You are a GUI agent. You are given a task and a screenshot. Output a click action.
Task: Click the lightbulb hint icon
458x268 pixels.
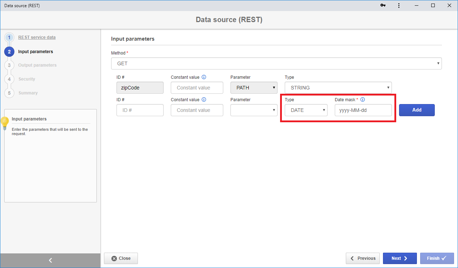[5, 123]
